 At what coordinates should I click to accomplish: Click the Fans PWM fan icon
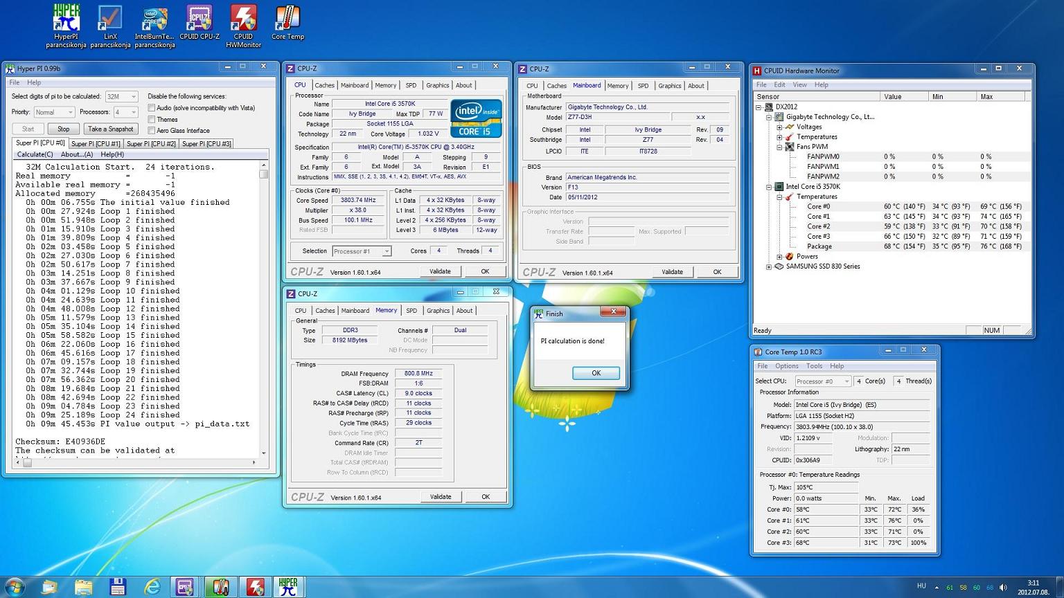[x=790, y=147]
